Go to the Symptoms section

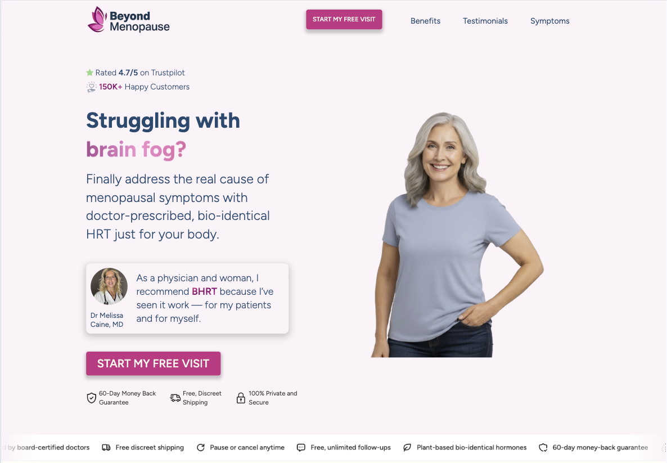(549, 21)
